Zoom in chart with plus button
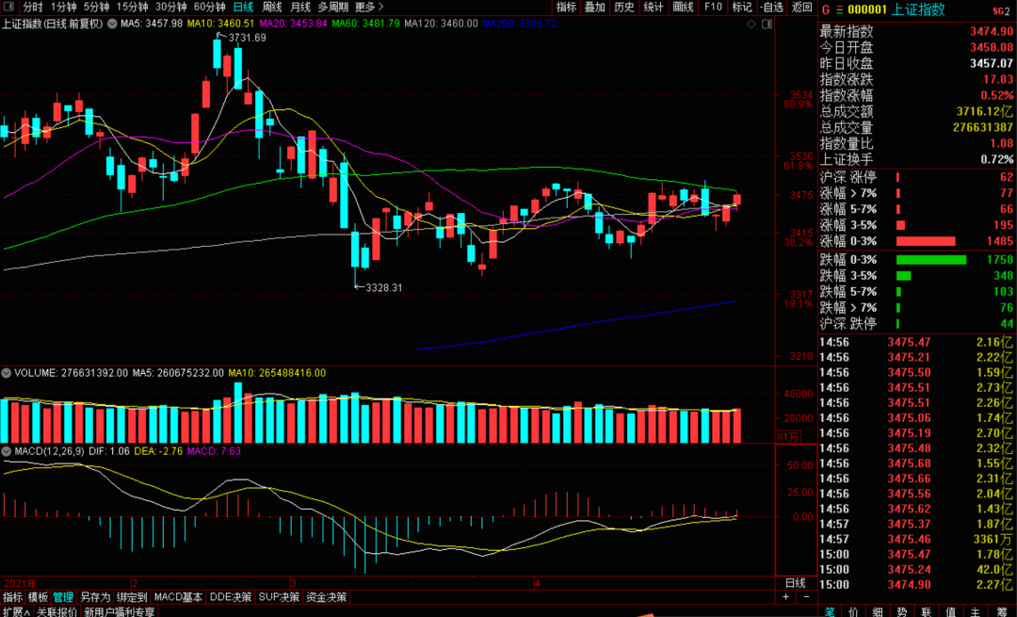Screen dimensions: 1017x617 (785, 597)
